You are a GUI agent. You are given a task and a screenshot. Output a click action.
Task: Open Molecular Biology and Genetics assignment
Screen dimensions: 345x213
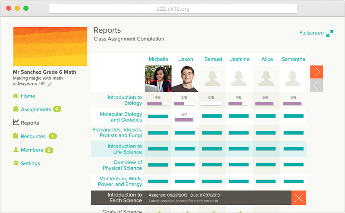121,117
